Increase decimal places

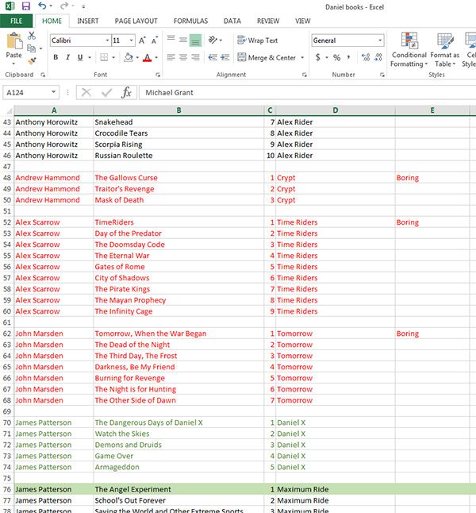click(366, 58)
